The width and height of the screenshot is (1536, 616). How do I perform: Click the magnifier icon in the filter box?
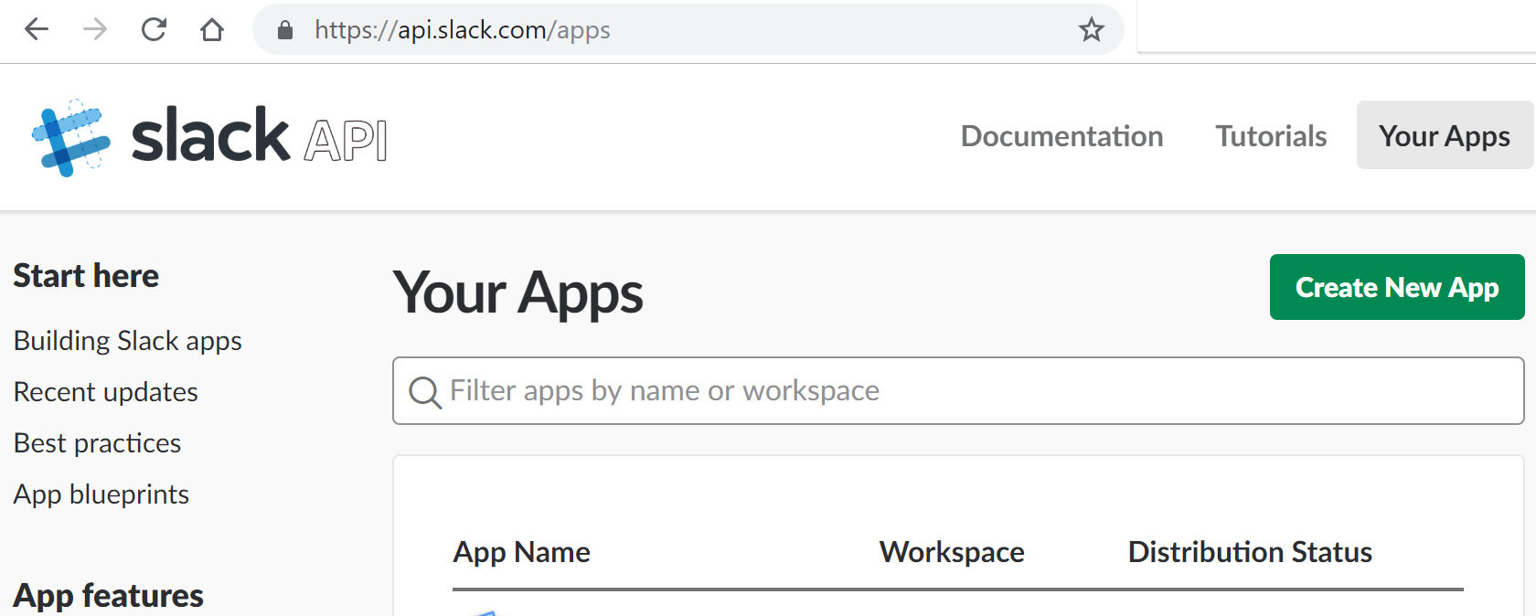[424, 392]
